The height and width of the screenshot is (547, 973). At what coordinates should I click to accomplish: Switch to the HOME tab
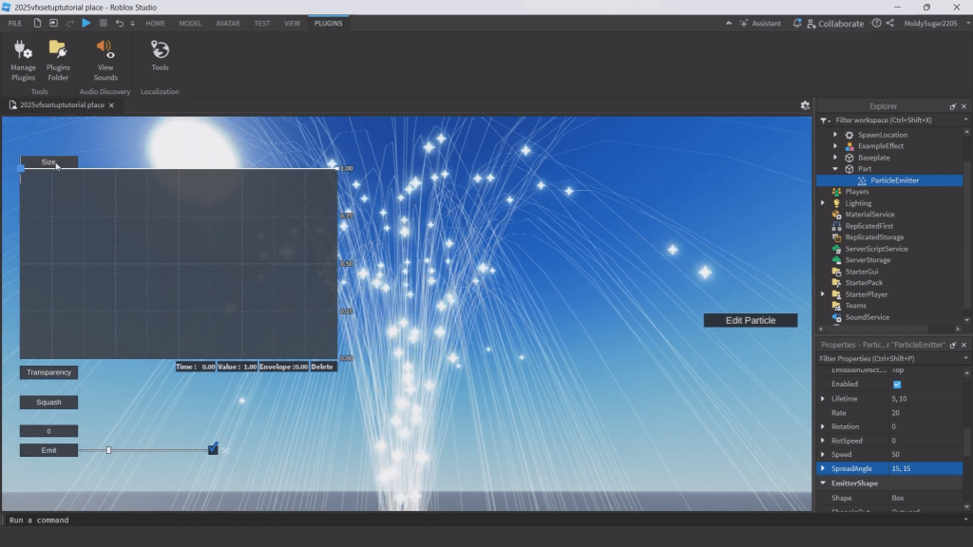[155, 23]
